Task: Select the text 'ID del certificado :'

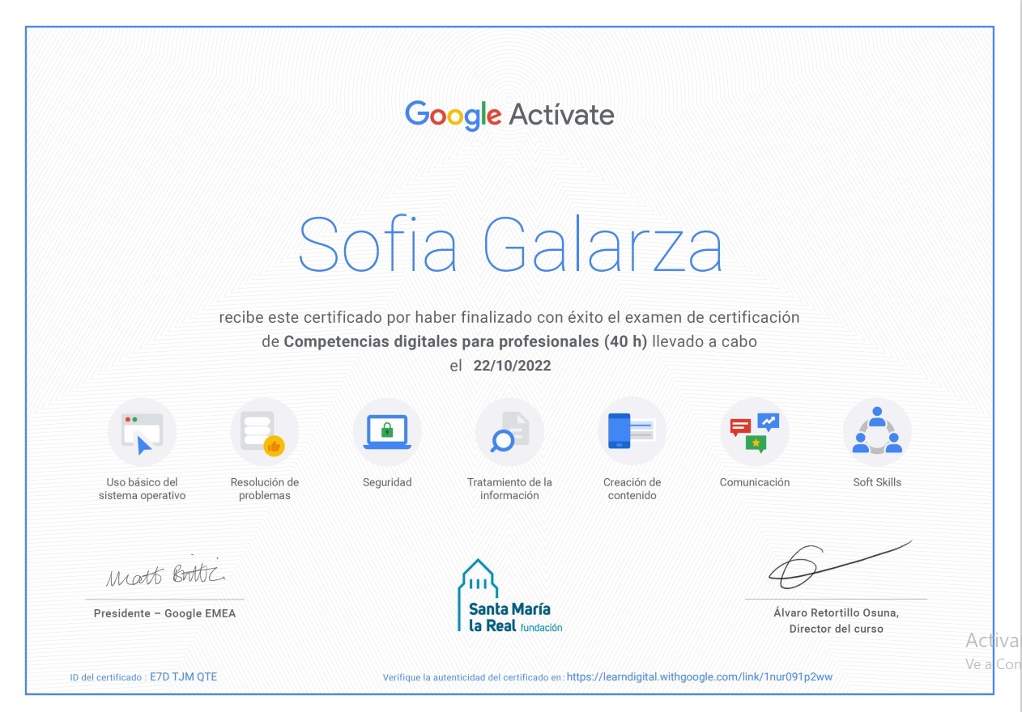Action: coord(108,677)
